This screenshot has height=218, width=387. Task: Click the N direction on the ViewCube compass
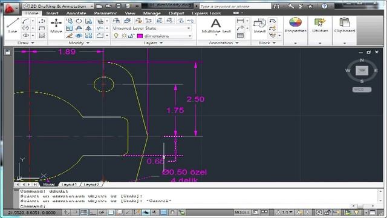(362, 60)
